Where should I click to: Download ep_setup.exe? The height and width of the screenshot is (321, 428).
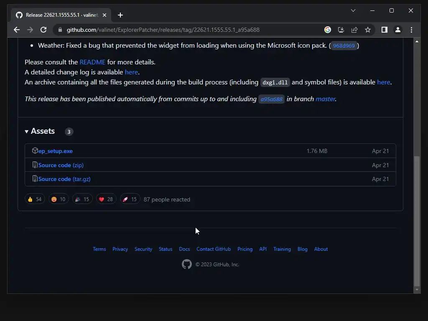(56, 151)
